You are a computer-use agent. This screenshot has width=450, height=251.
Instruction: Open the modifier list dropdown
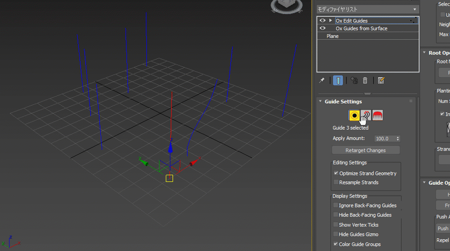(x=368, y=9)
